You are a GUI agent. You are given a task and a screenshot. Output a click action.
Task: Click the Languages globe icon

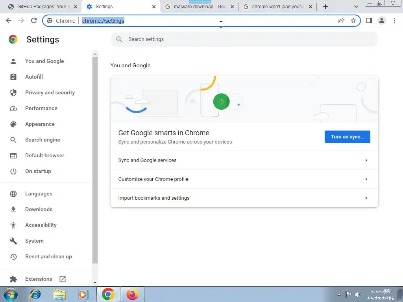click(13, 194)
